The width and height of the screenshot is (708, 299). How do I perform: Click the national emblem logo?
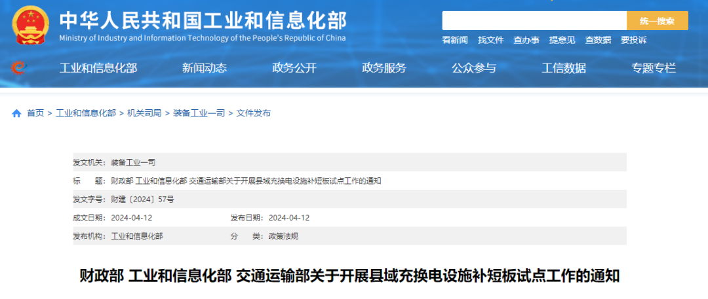coord(31,26)
